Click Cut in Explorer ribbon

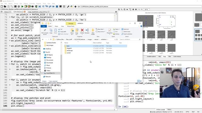pyautogui.click(x=60, y=29)
